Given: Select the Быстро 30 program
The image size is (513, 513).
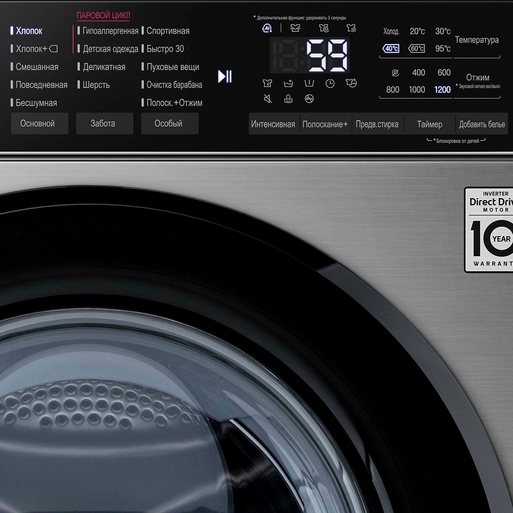Looking at the screenshot, I should (163, 49).
